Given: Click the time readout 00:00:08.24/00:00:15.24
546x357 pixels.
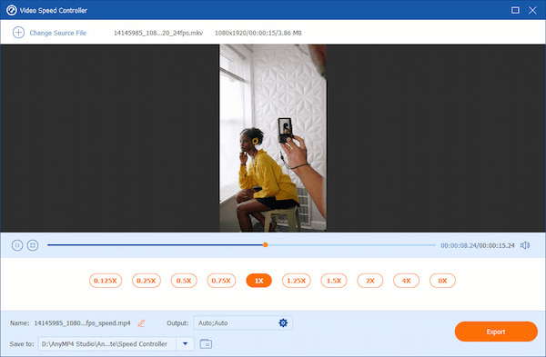Looking at the screenshot, I should point(478,245).
